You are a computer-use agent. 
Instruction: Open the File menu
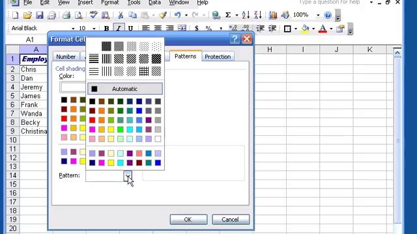27,3
